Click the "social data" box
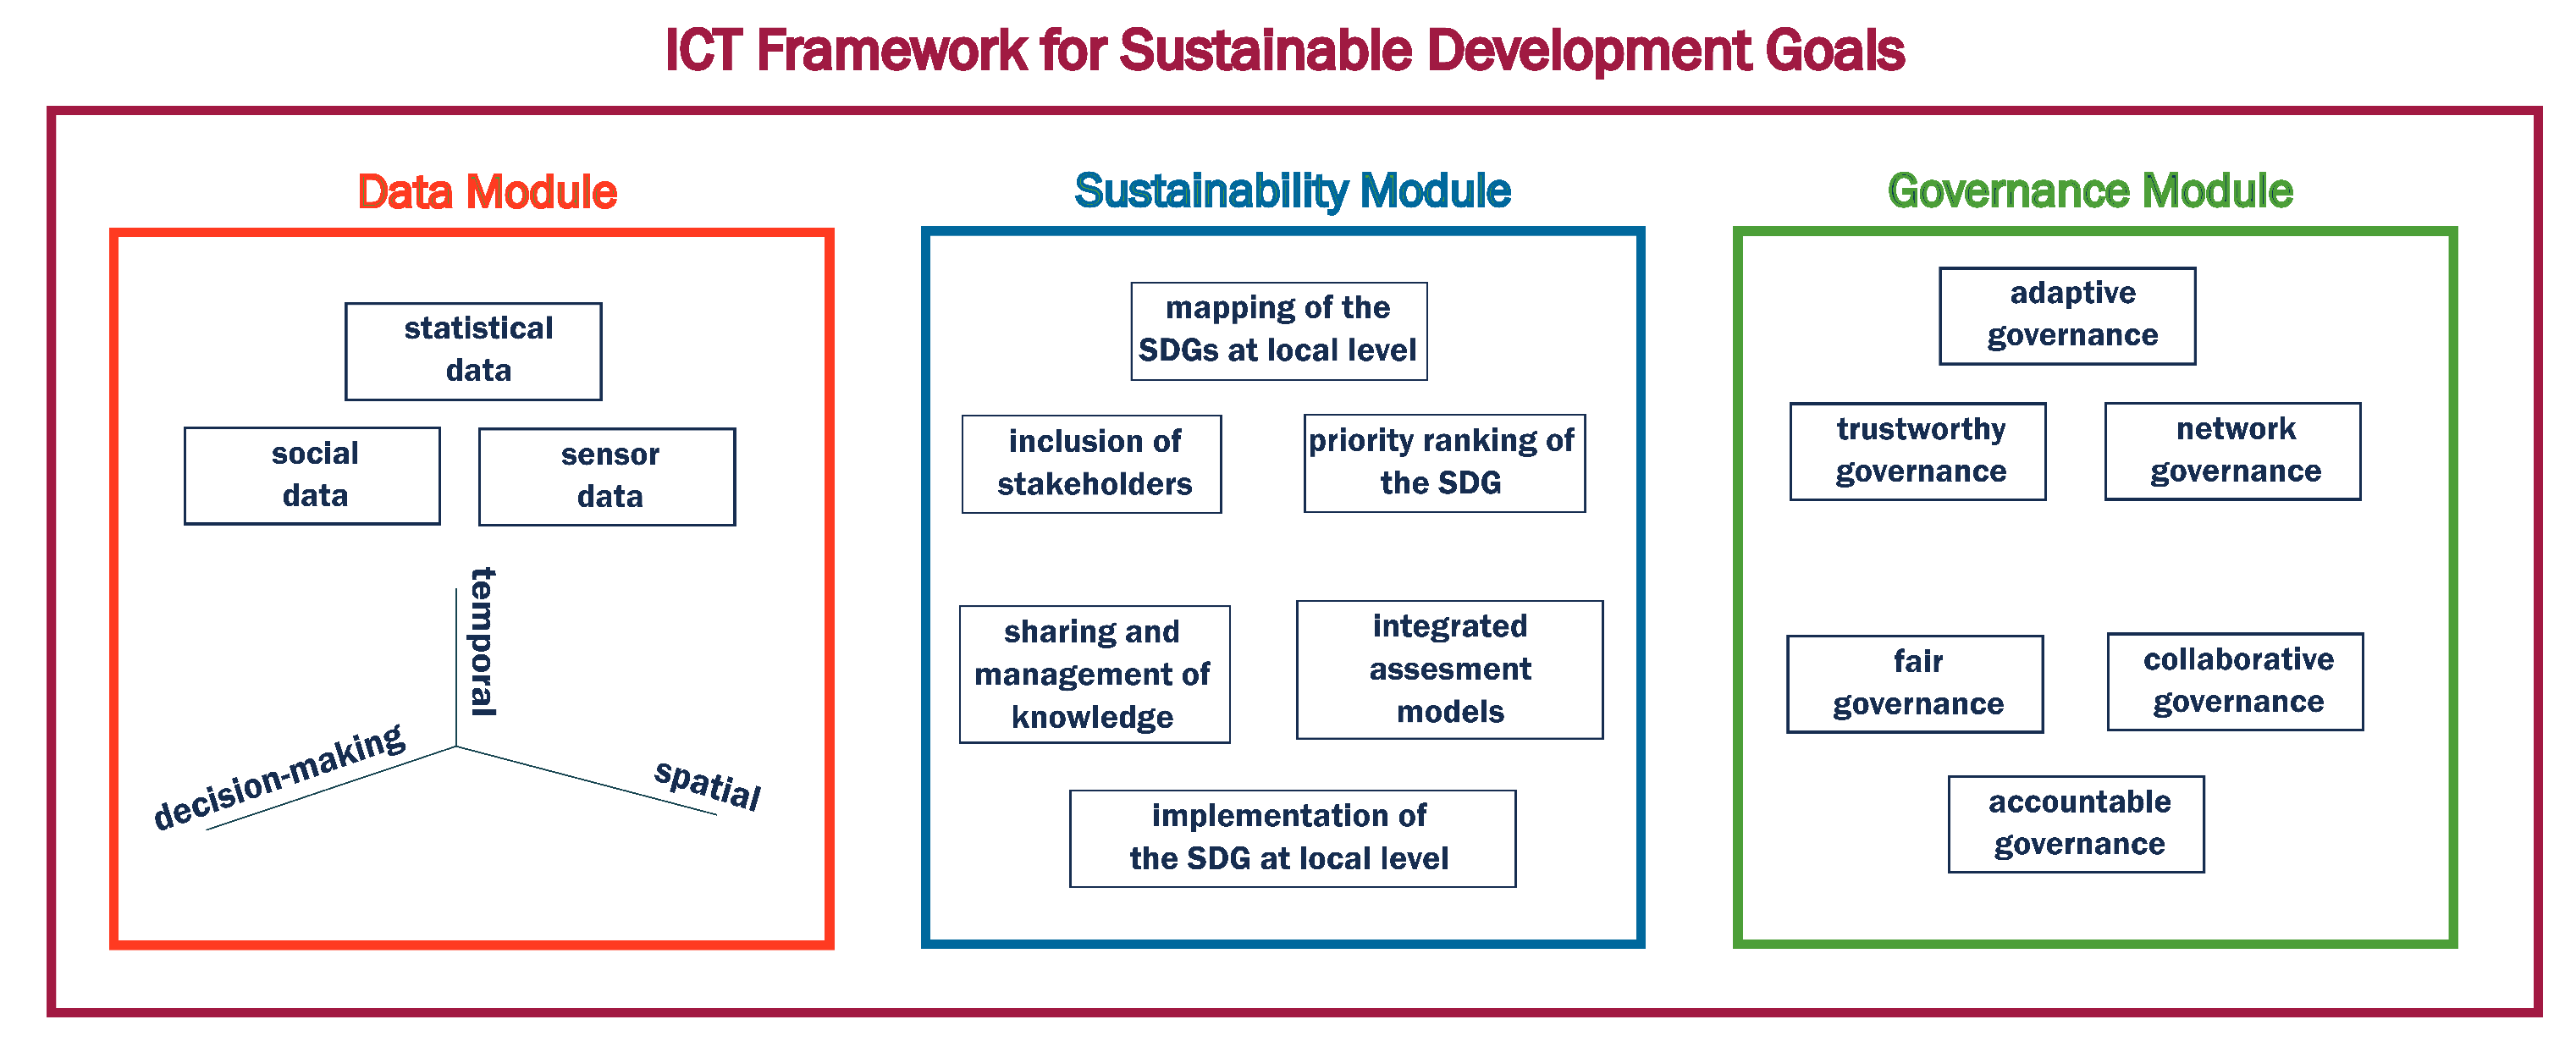This screenshot has height=1047, width=2576. click(x=312, y=474)
